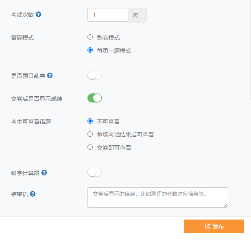251x242 pixels.
Task: Select 交卷即可查看 radio option
Action: tap(90, 147)
